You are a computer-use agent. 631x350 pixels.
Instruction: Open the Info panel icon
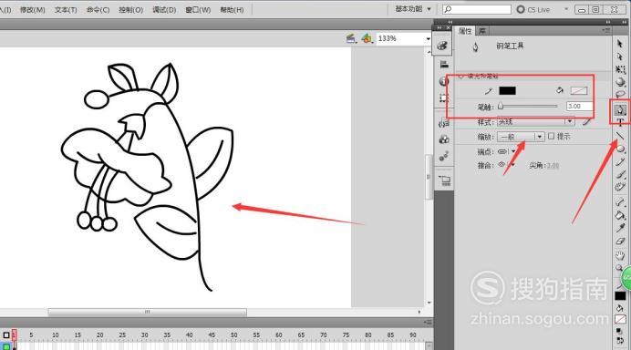pos(443,81)
